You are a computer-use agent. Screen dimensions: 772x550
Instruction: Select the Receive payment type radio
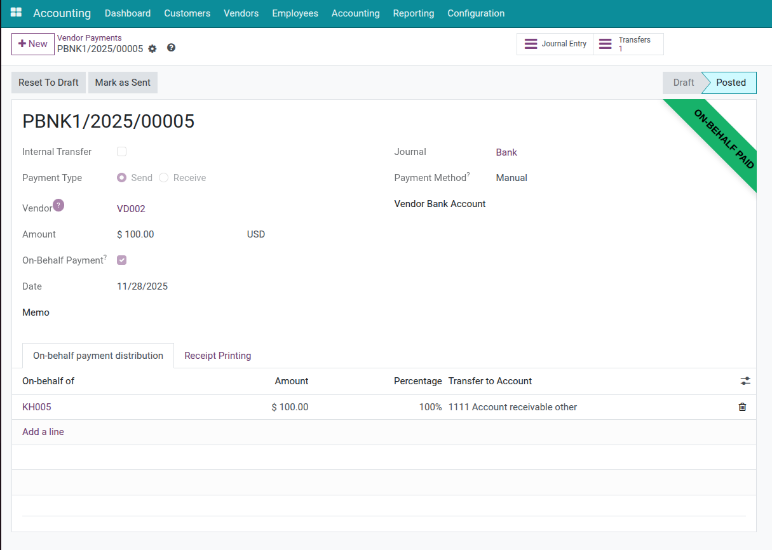(164, 178)
